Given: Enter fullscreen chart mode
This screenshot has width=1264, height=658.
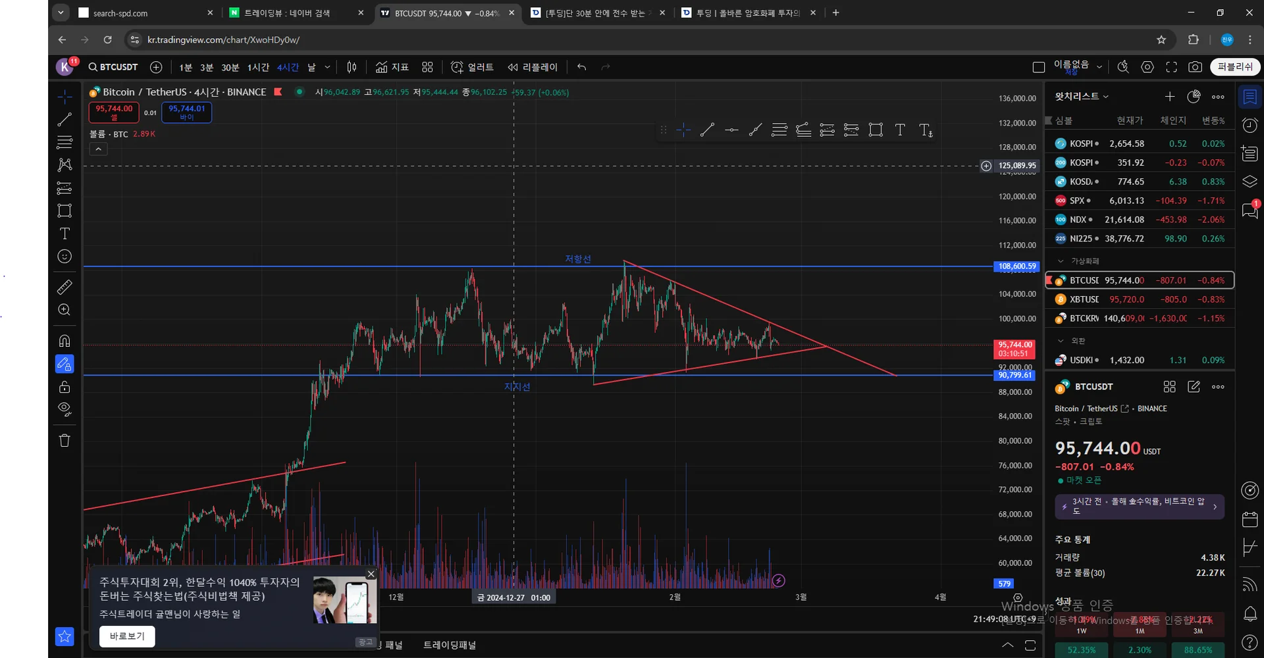Looking at the screenshot, I should pos(1171,67).
